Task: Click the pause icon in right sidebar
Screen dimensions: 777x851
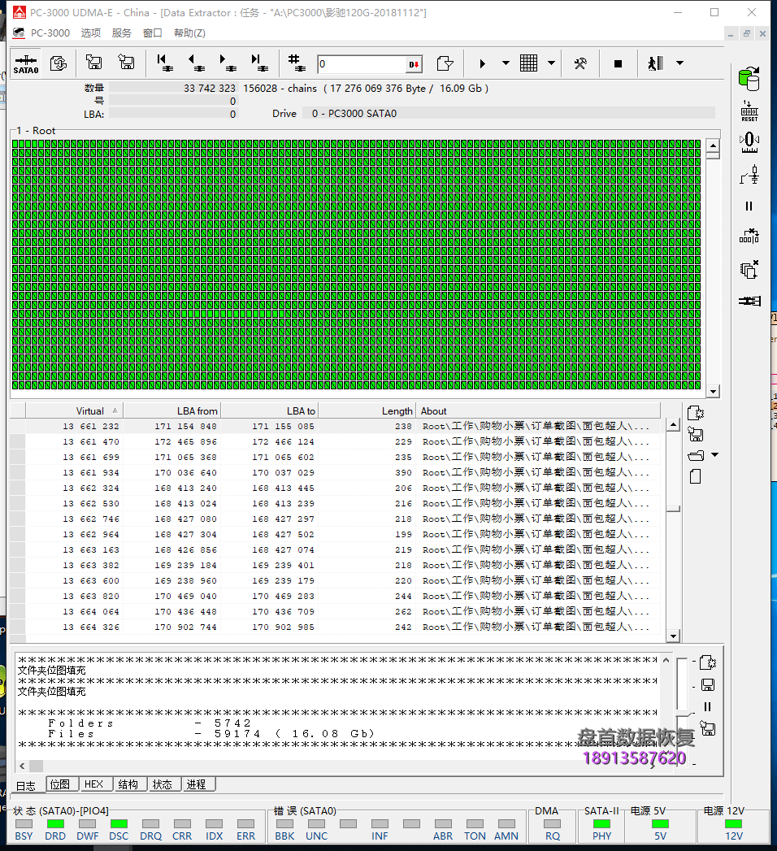Action: [749, 206]
